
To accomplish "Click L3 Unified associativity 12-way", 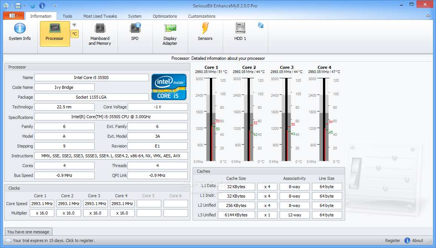I will pyautogui.click(x=294, y=215).
